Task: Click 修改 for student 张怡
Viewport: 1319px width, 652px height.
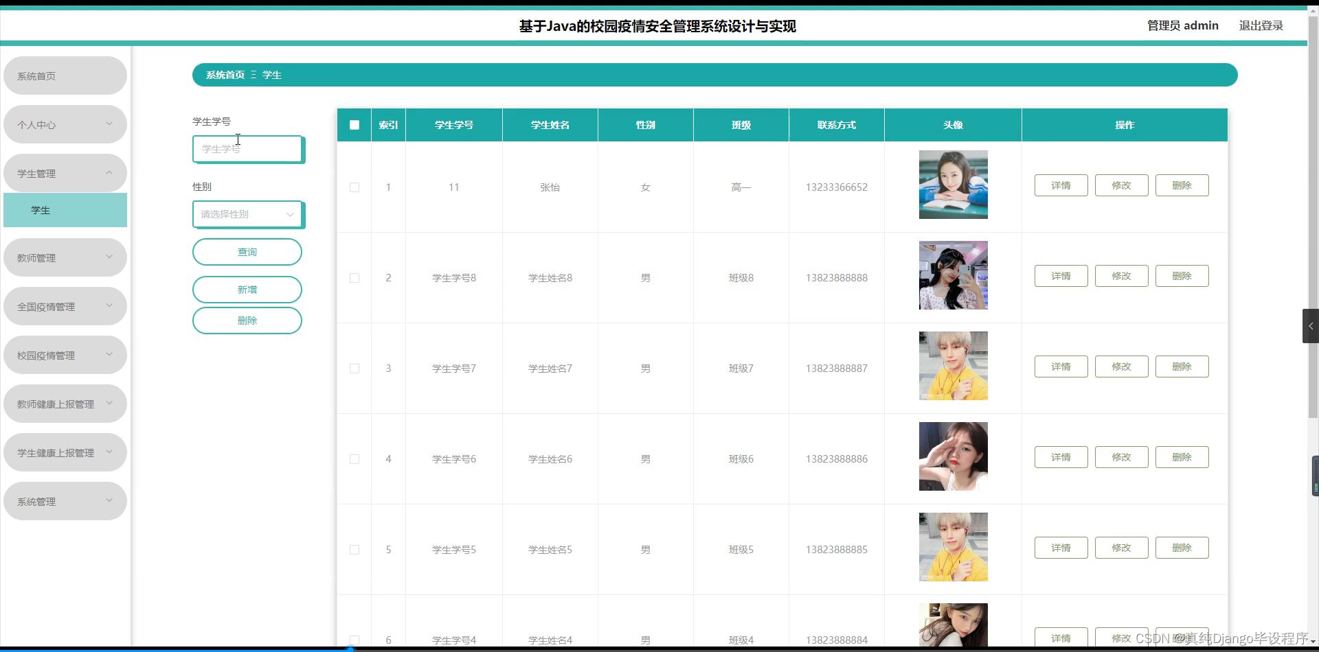Action: [1122, 185]
